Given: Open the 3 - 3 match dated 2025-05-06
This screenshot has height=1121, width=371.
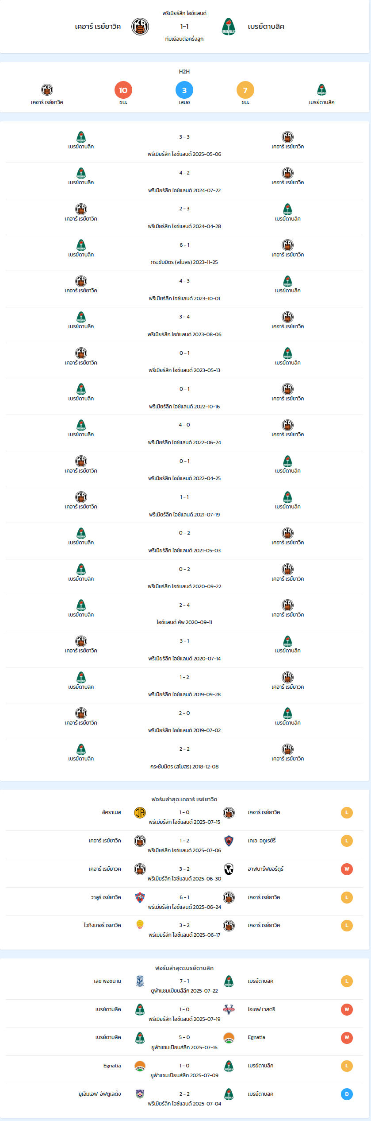Looking at the screenshot, I should pyautogui.click(x=184, y=145).
